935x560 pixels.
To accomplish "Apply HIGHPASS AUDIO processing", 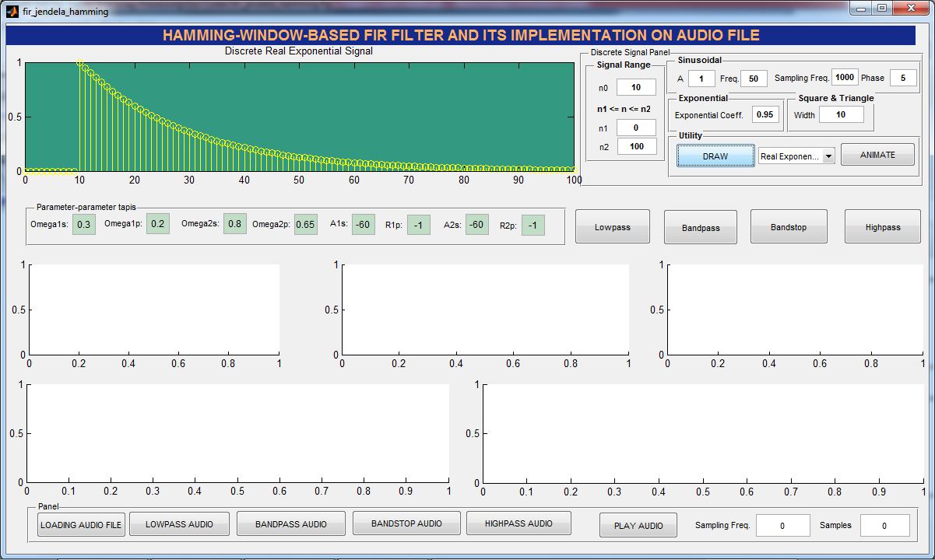I will 518,523.
